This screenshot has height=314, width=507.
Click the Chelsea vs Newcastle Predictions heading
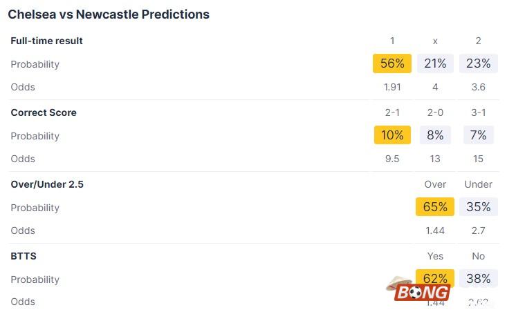tap(109, 14)
